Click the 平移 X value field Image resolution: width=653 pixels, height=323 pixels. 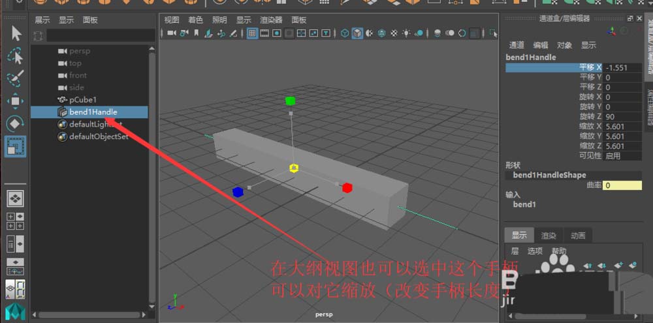tap(622, 67)
